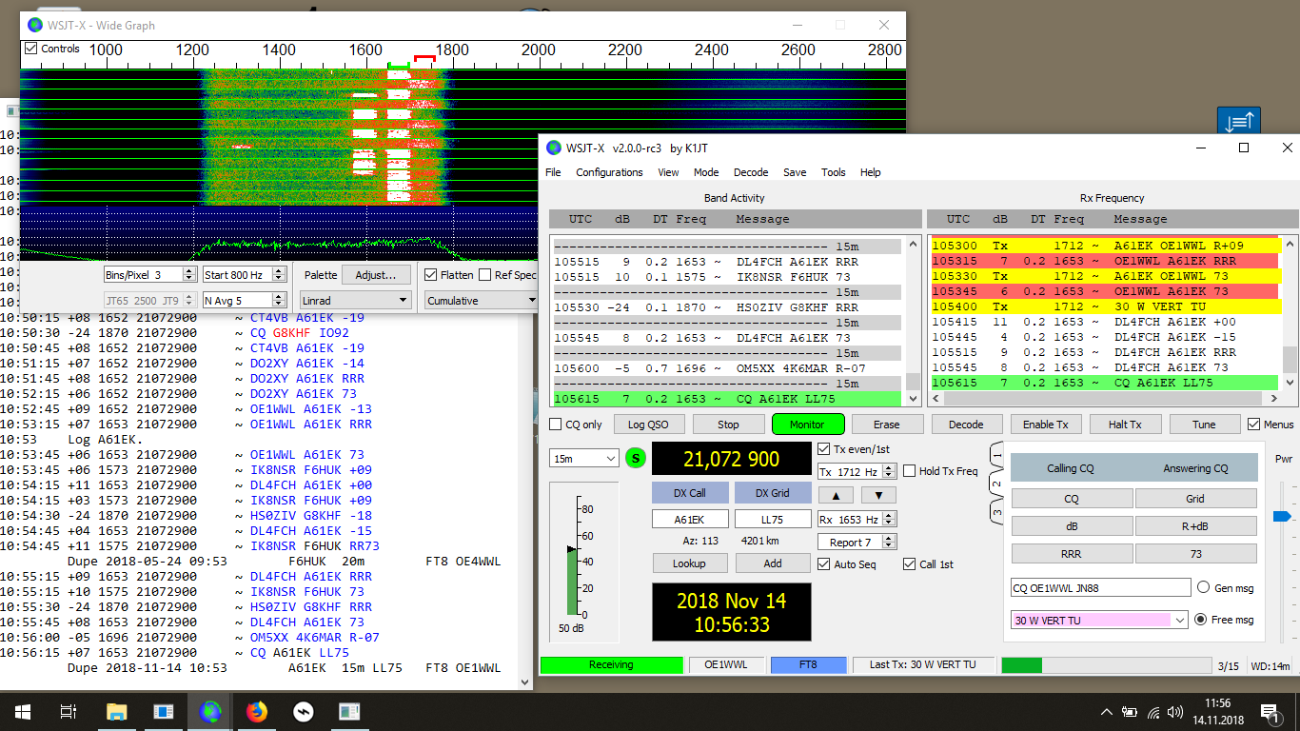Open the Configurations menu
Viewport: 1300px width, 731px height.
coord(609,172)
